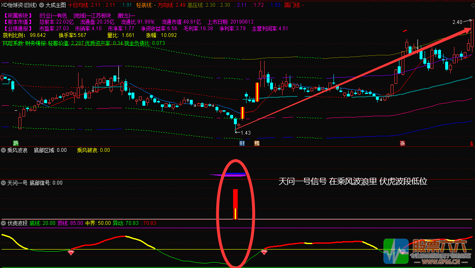Open the 大成主图 indicator dropdown arrow
Viewport: 475px width, 268px height.
[x=42, y=5]
